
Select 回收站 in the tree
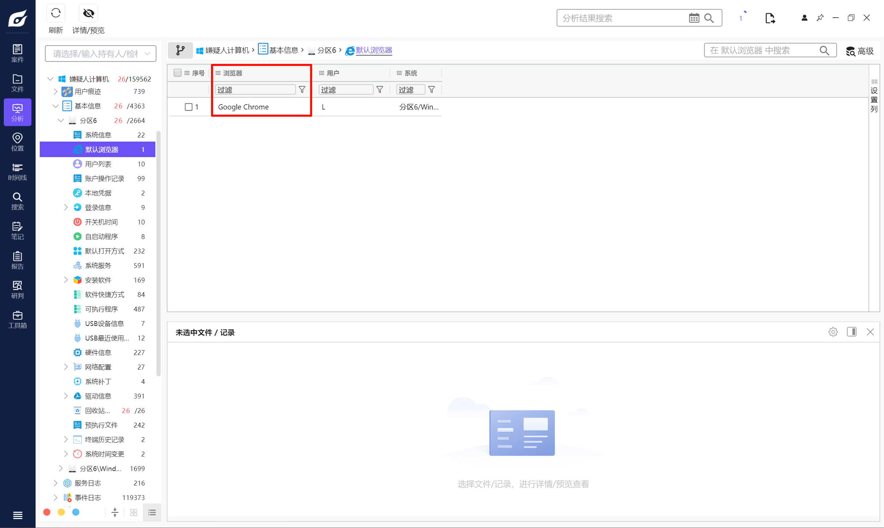(98, 411)
